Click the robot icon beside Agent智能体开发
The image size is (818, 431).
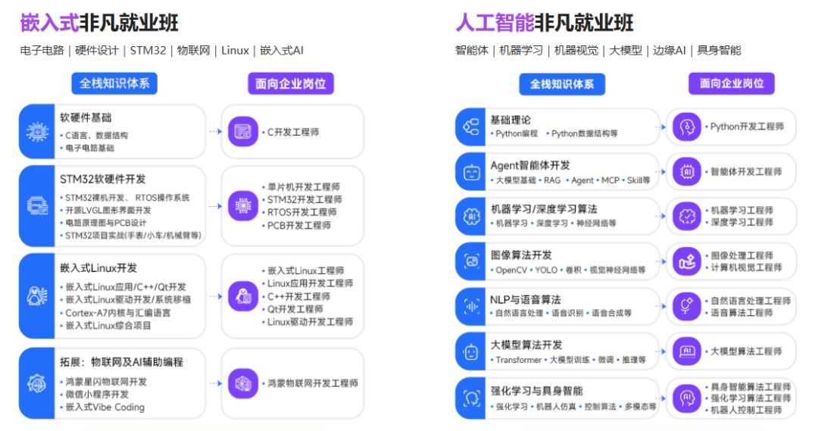point(471,172)
